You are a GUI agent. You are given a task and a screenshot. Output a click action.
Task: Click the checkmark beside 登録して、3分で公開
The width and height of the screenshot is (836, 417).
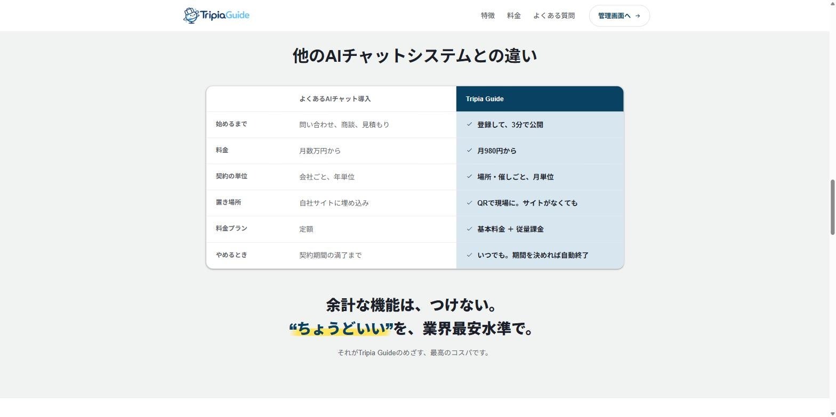pos(469,124)
